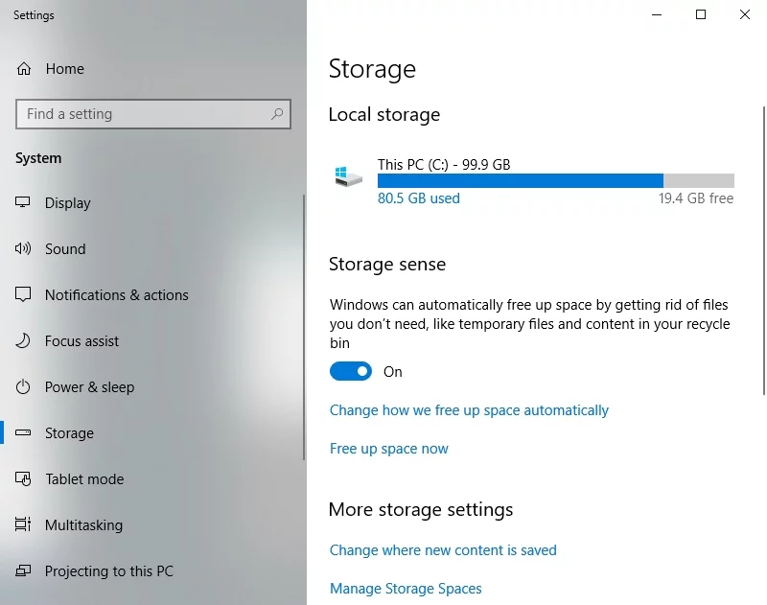Viewport: 767px width, 605px height.
Task: Open Change how we free up space automatically
Action: 469,410
